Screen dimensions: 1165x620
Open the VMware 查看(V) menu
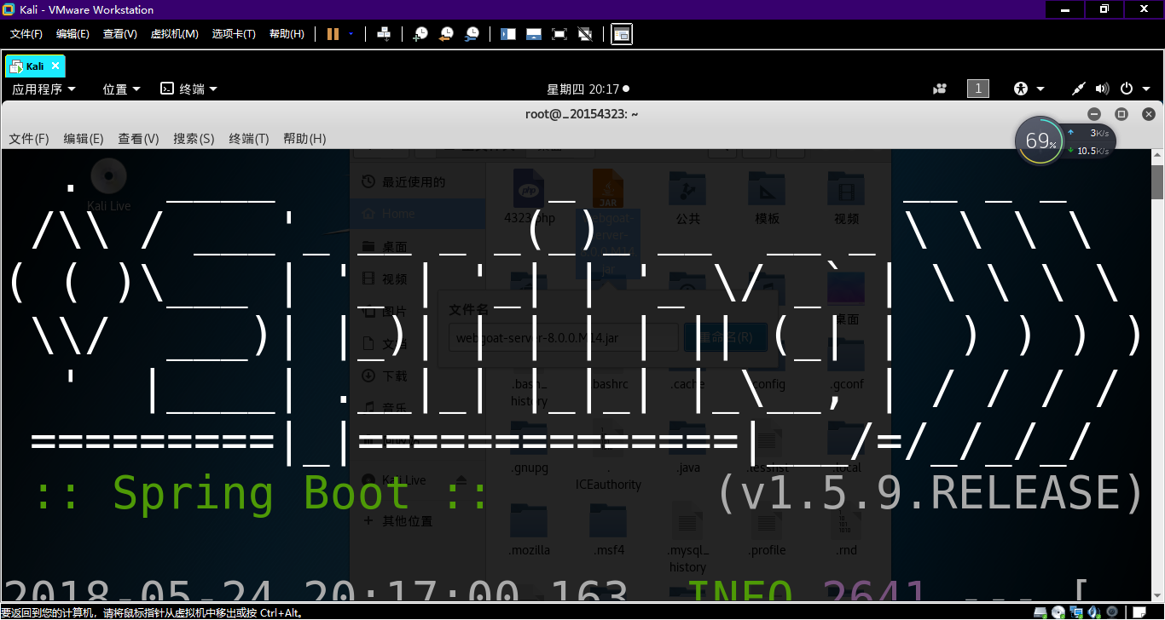click(120, 34)
